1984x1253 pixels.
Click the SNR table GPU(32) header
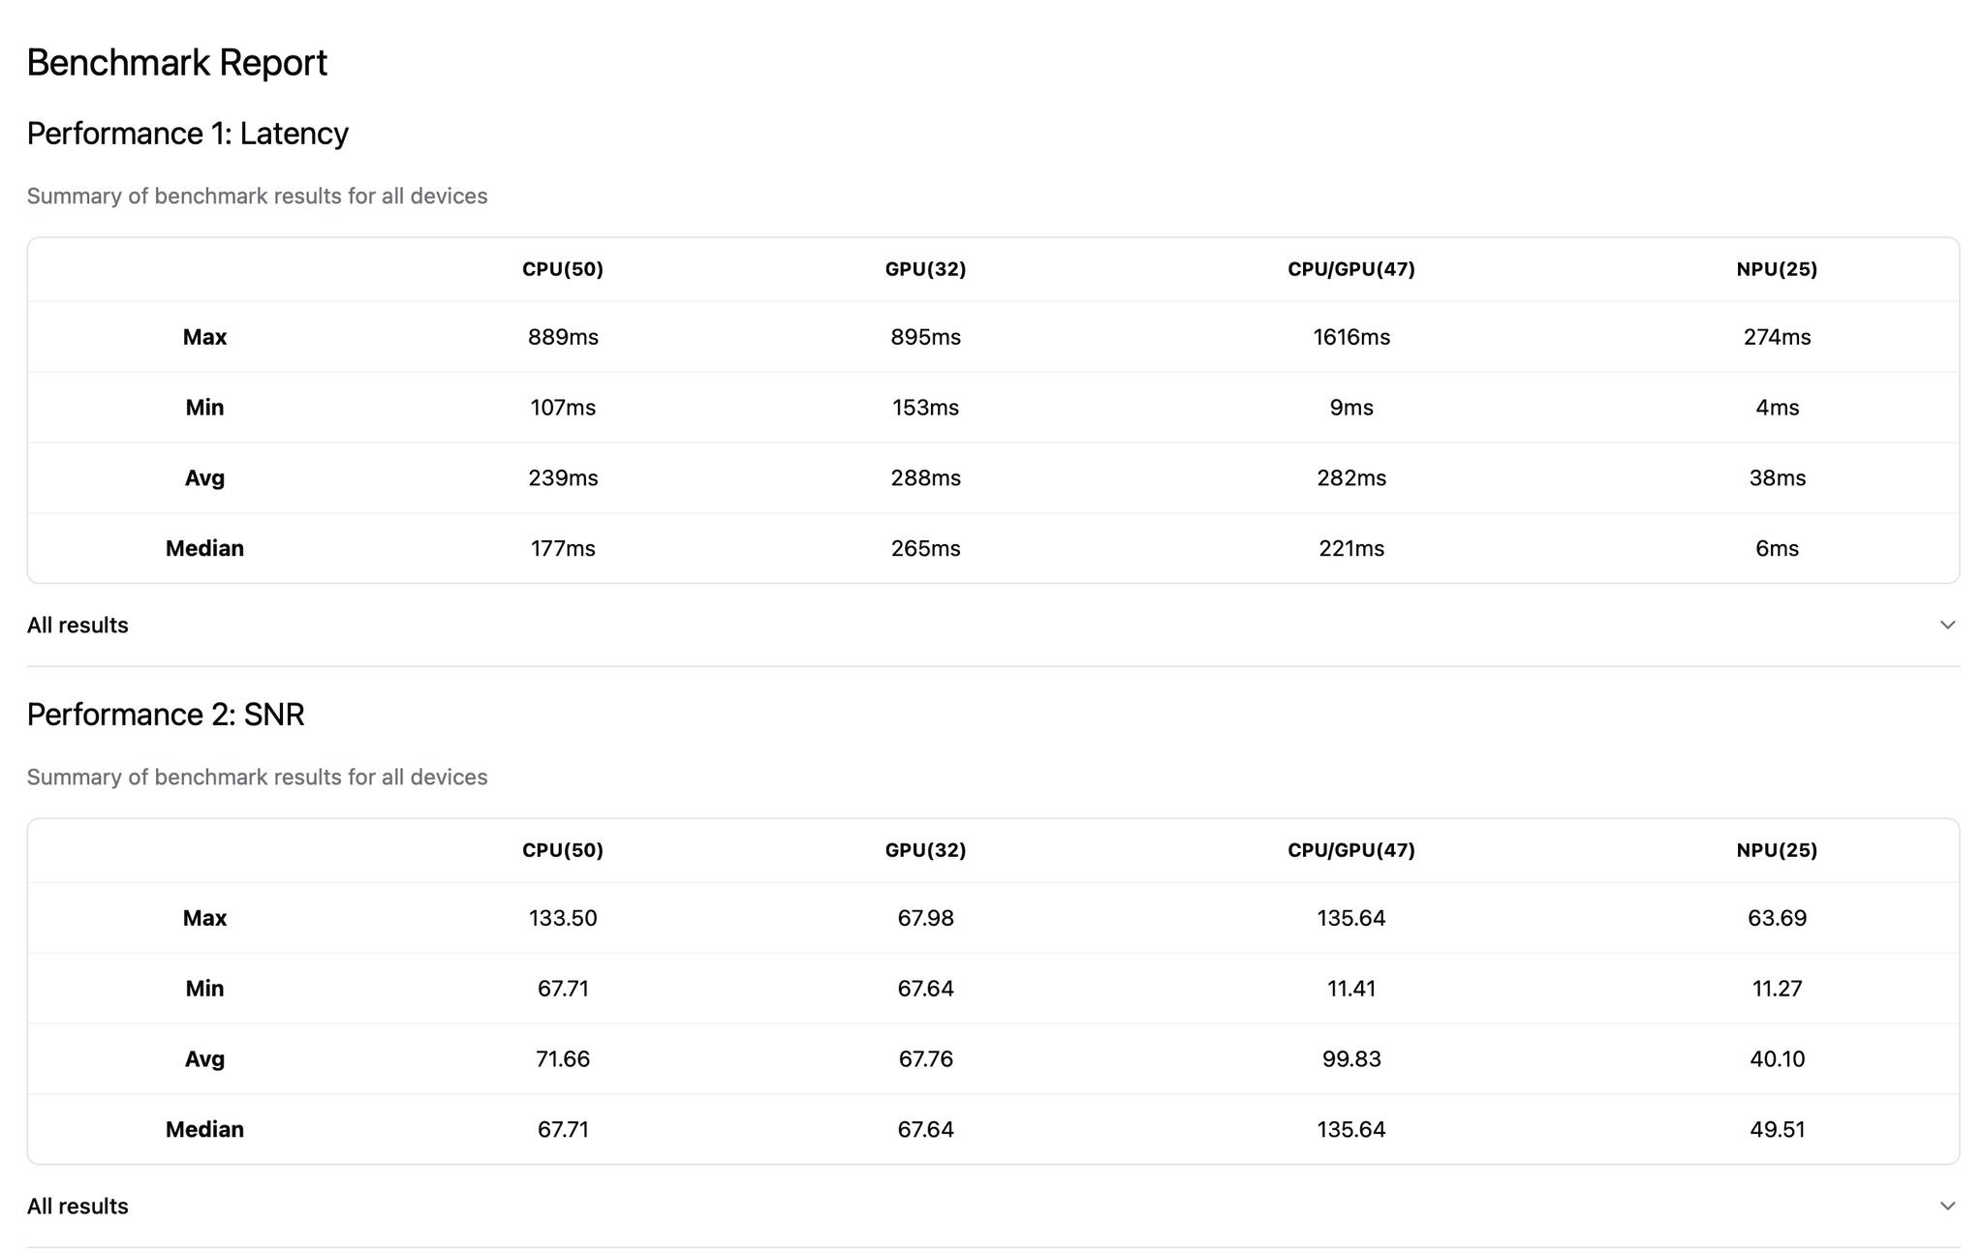(925, 850)
